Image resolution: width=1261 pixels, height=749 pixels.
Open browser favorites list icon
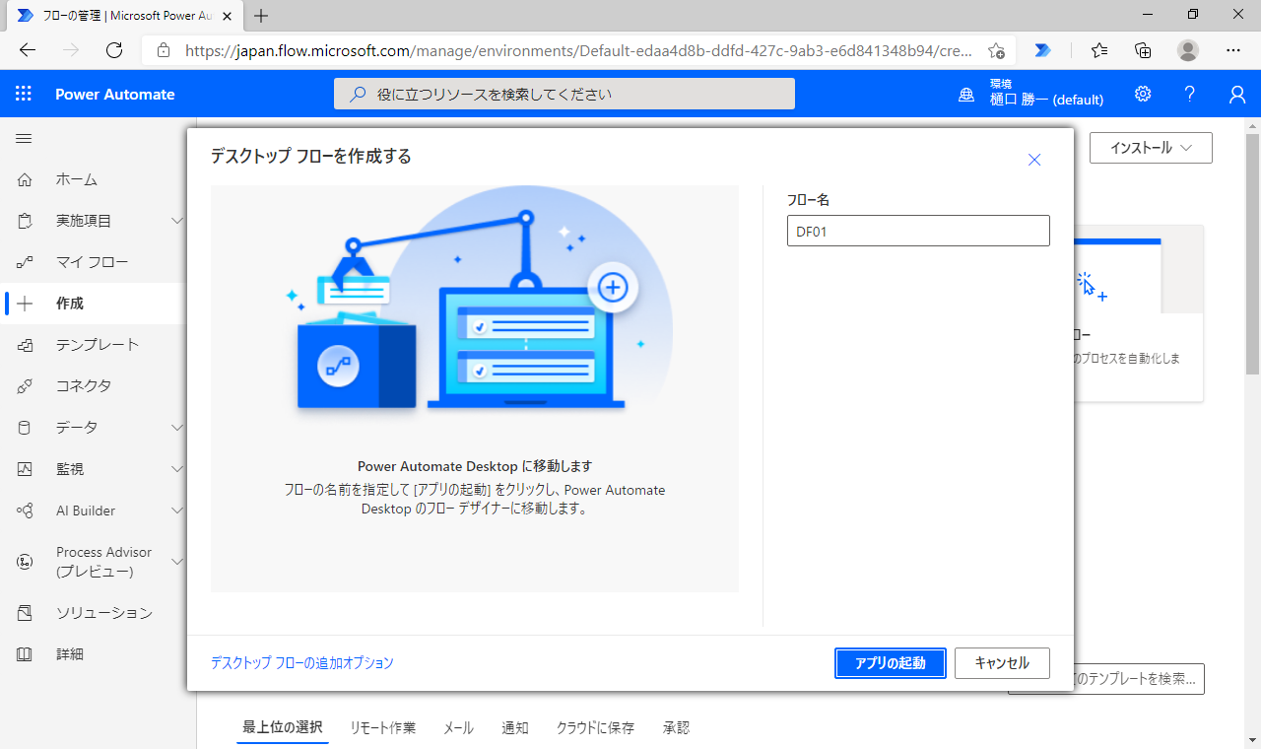(1099, 50)
